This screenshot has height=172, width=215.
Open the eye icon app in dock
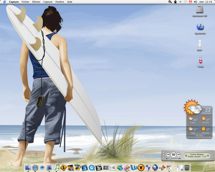pyautogui.click(x=78, y=167)
